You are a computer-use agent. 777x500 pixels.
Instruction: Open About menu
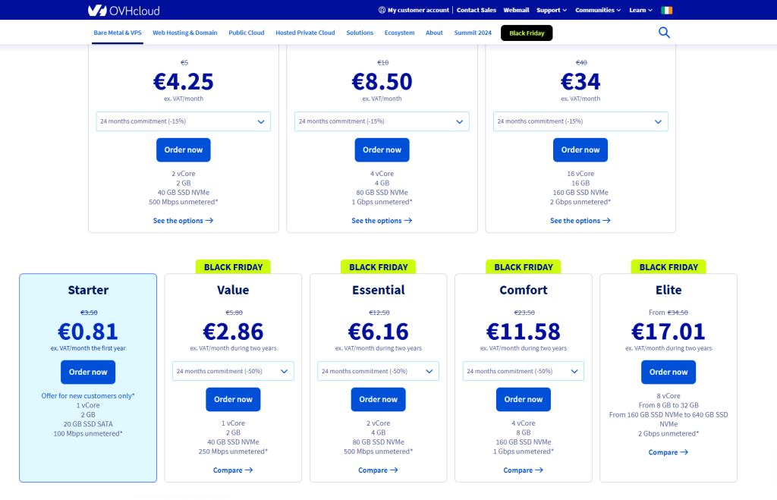click(x=434, y=33)
